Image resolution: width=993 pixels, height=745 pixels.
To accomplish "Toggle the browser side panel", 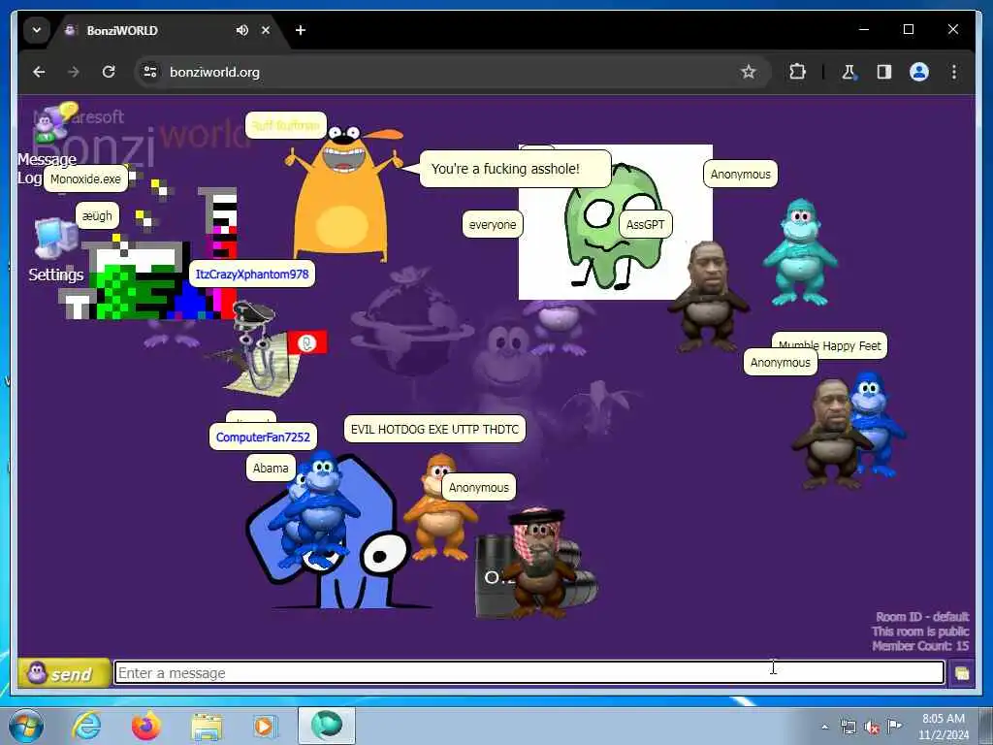I will pyautogui.click(x=884, y=72).
